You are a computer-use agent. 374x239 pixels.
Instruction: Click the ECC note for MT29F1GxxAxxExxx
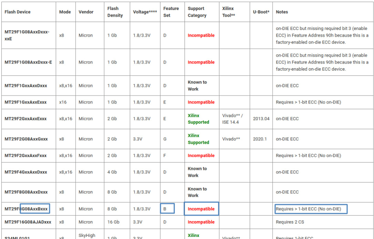coord(308,102)
